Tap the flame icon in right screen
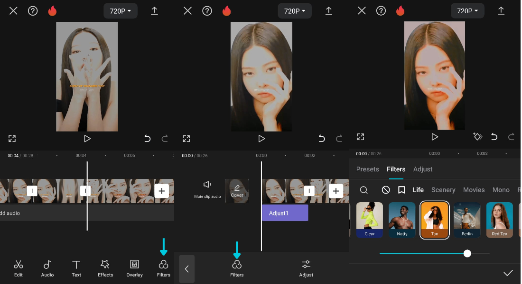 pyautogui.click(x=401, y=11)
